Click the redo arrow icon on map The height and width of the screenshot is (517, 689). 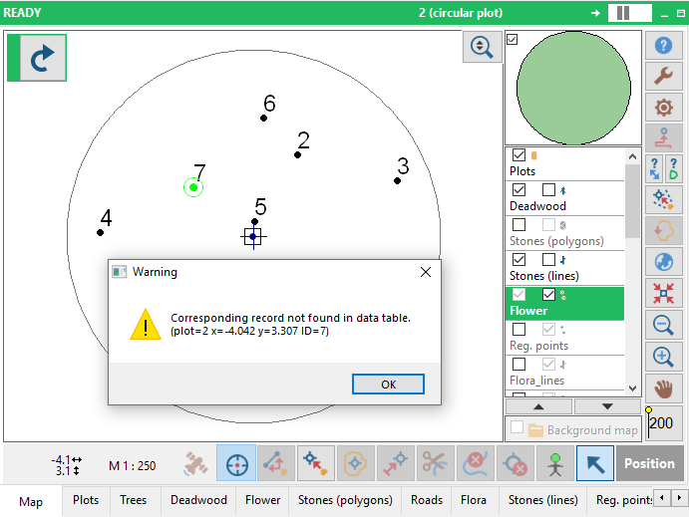click(x=43, y=59)
